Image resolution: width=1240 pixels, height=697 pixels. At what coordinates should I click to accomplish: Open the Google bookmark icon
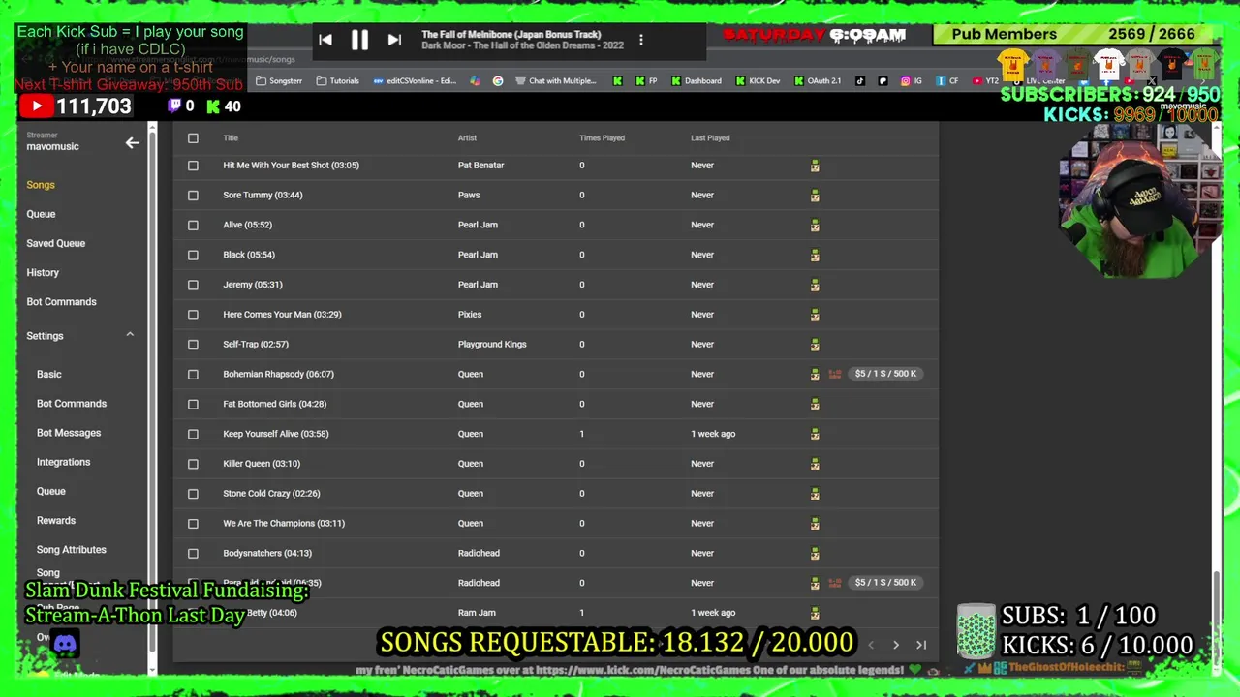498,81
